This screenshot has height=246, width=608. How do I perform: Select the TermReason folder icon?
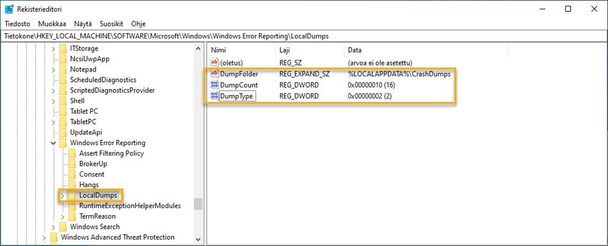(x=72, y=216)
